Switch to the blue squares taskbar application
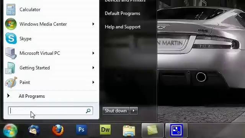The height and width of the screenshot is (138, 245). (176, 130)
